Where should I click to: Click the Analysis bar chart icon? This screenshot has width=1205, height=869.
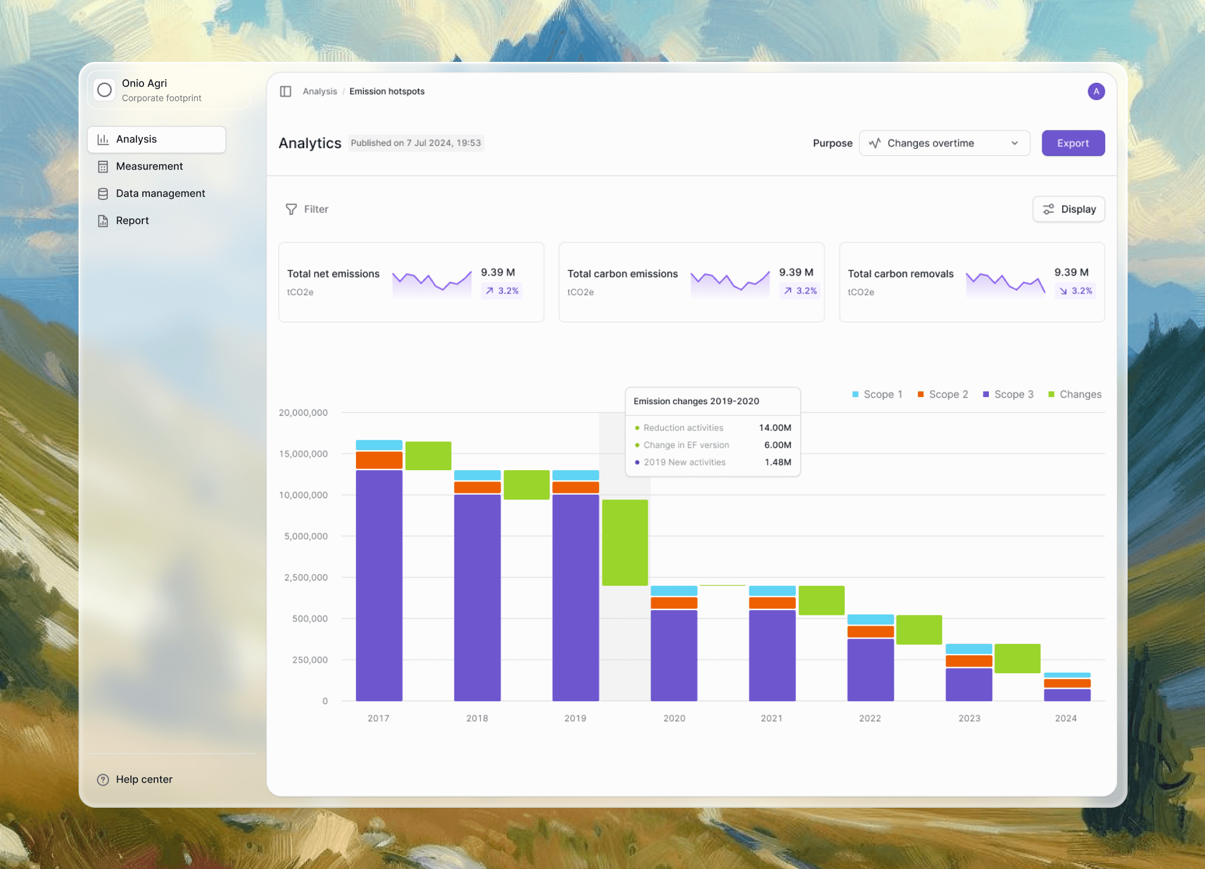(103, 139)
